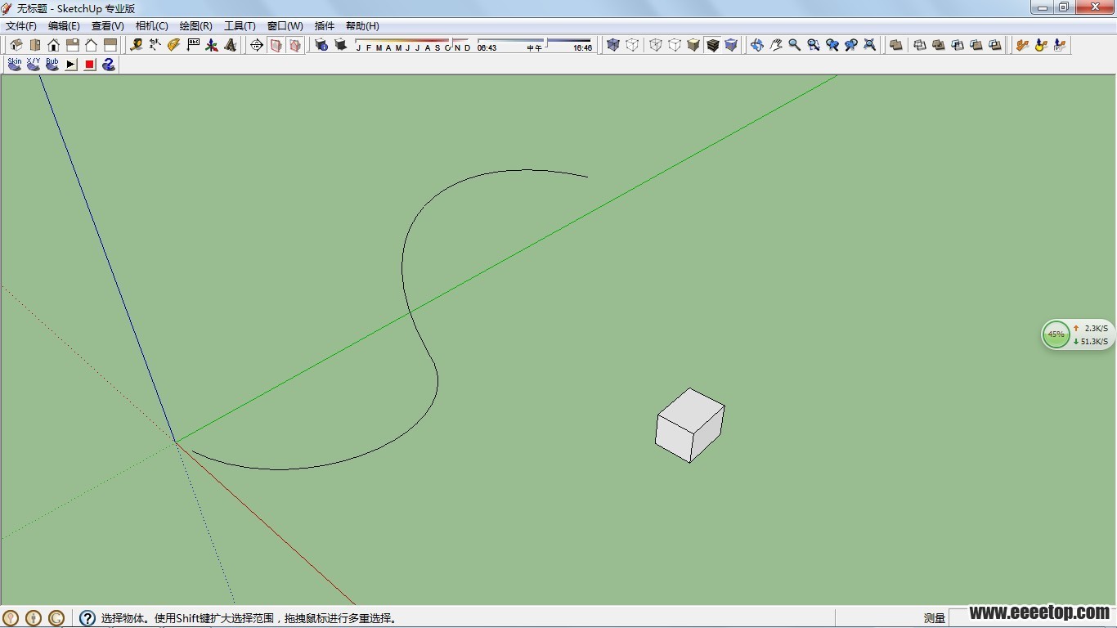Select the Axes tool
Viewport: 1117px width, 628px height.
(x=212, y=45)
